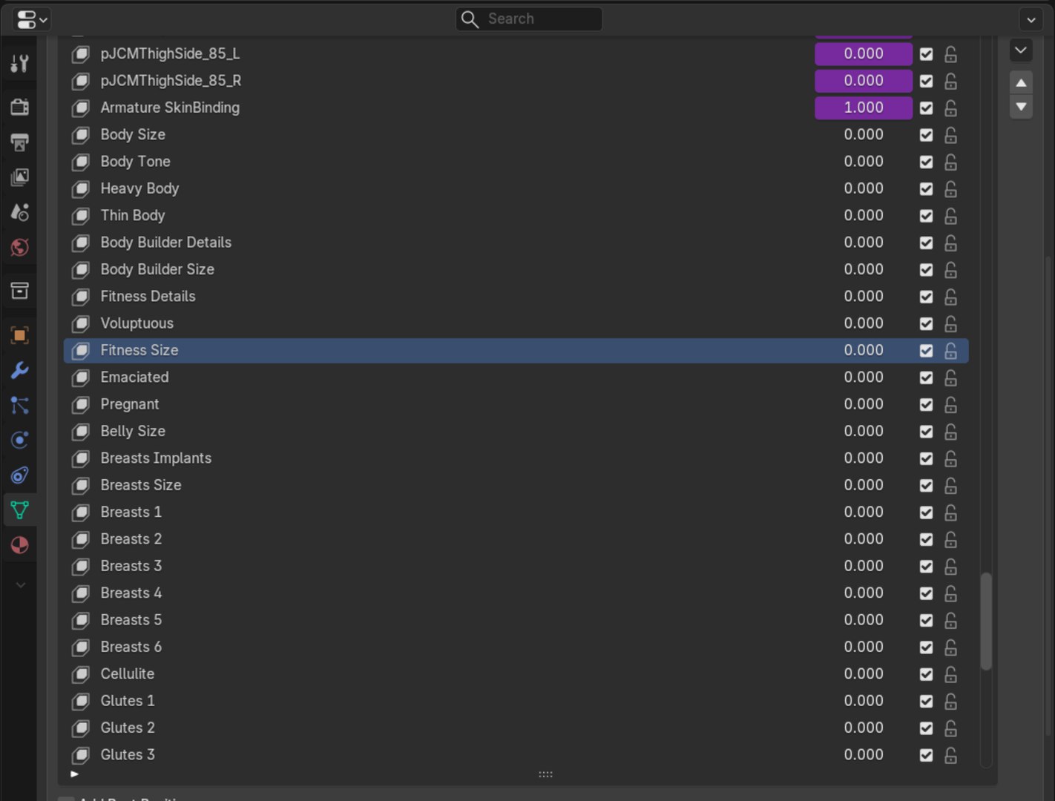The image size is (1055, 801).
Task: Open the Modifiers wrench tab
Action: point(20,370)
